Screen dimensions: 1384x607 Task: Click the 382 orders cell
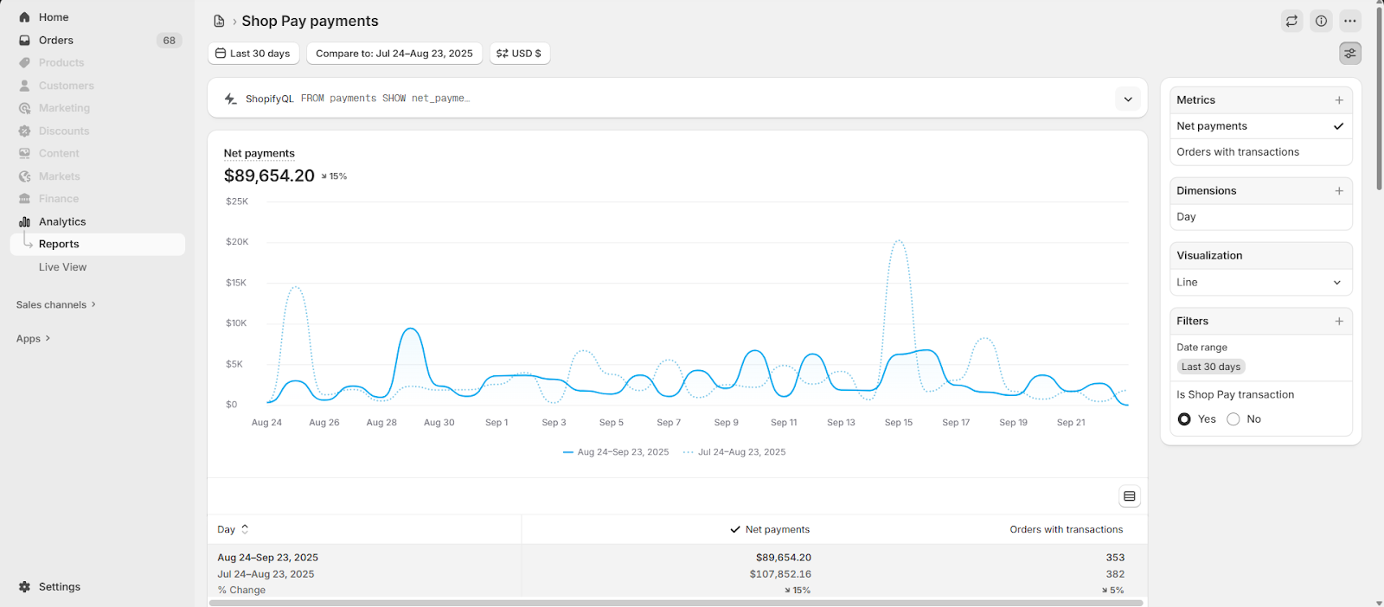(x=1115, y=574)
